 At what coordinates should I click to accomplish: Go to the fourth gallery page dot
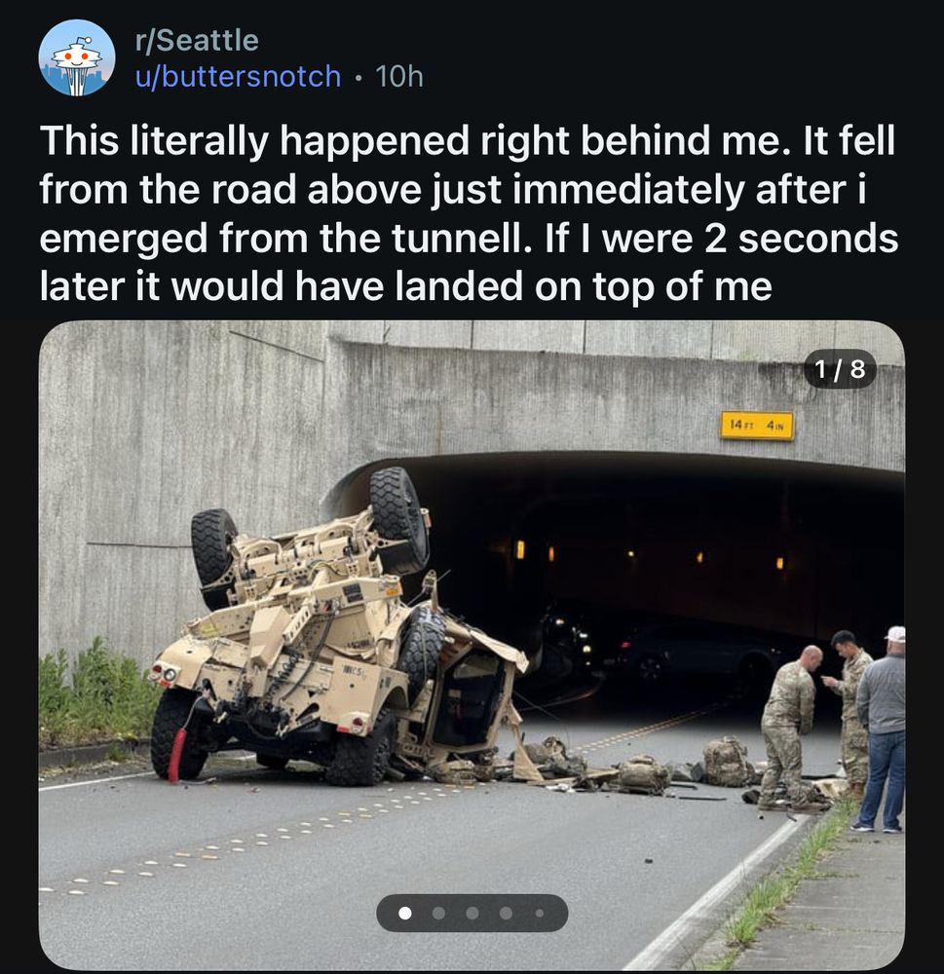(506, 914)
